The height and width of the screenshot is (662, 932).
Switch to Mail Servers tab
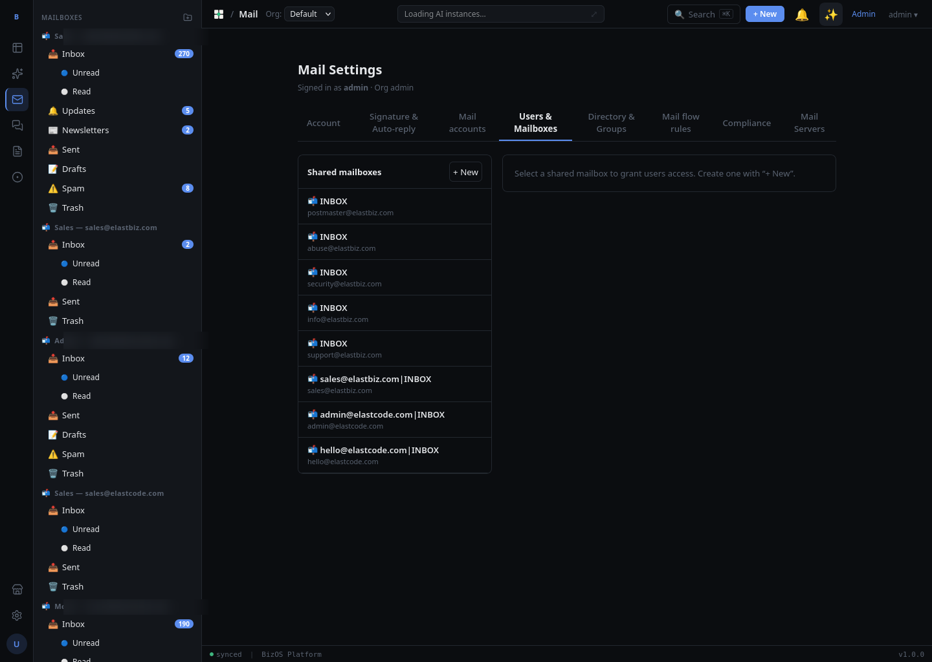[809, 123]
